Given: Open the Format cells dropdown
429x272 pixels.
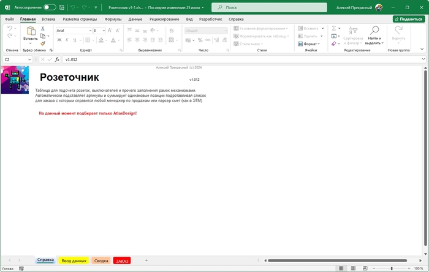Looking at the screenshot, I should point(311,44).
